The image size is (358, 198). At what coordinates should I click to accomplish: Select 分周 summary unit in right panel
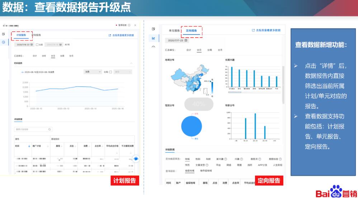coord(209,50)
